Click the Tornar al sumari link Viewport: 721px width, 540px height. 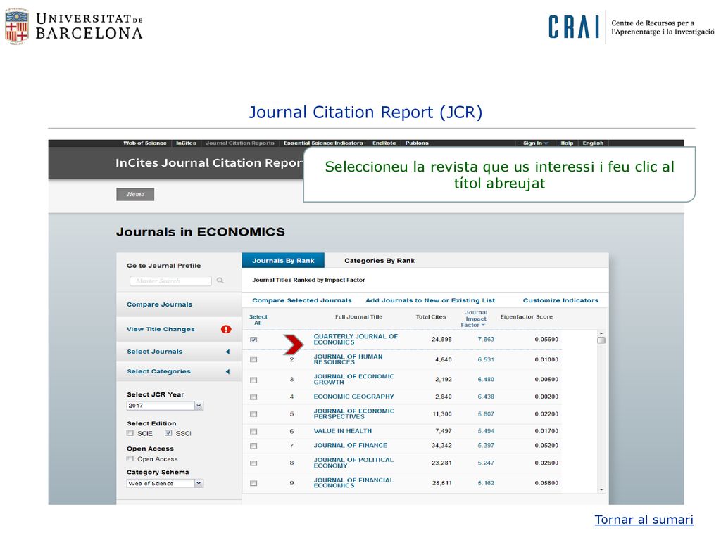[644, 520]
